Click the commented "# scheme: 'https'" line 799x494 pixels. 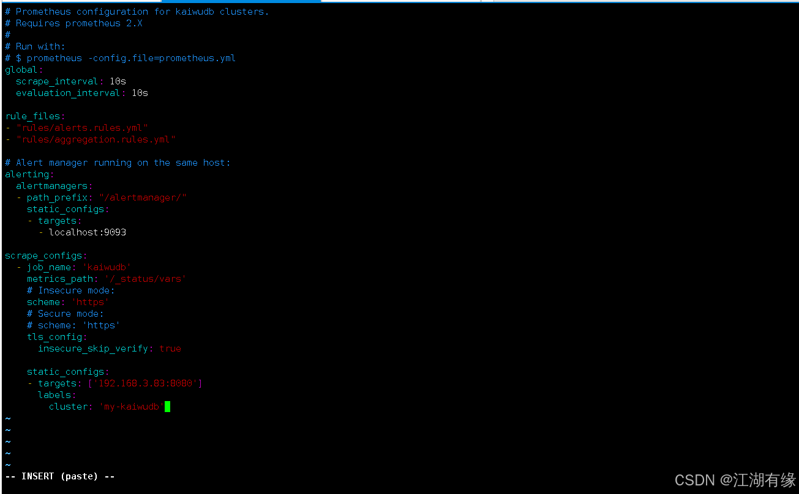(73, 325)
